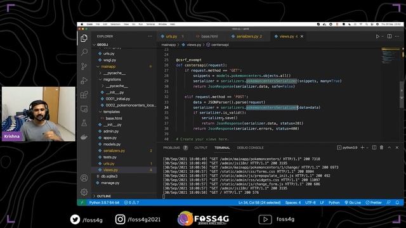406x228 pixels.
Task: Click the feedback icon in status bar
Action: point(389,203)
